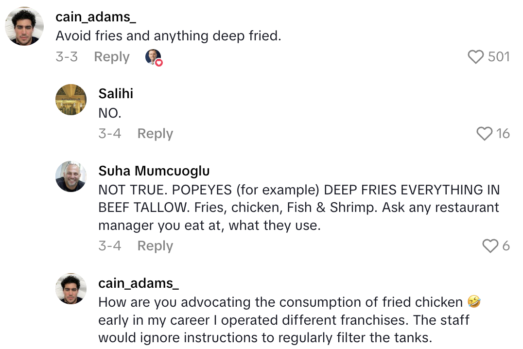This screenshot has width=523, height=349.
Task: Click the 16 like count on Salihi's reply
Action: tap(503, 134)
